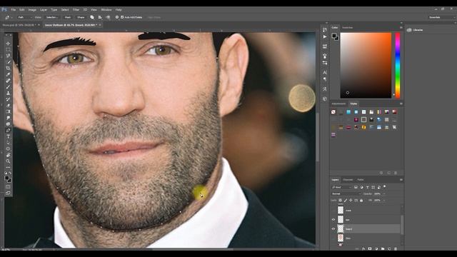Open the blend mode Normal dropdown
The width and height of the screenshot is (457, 257).
[346, 193]
